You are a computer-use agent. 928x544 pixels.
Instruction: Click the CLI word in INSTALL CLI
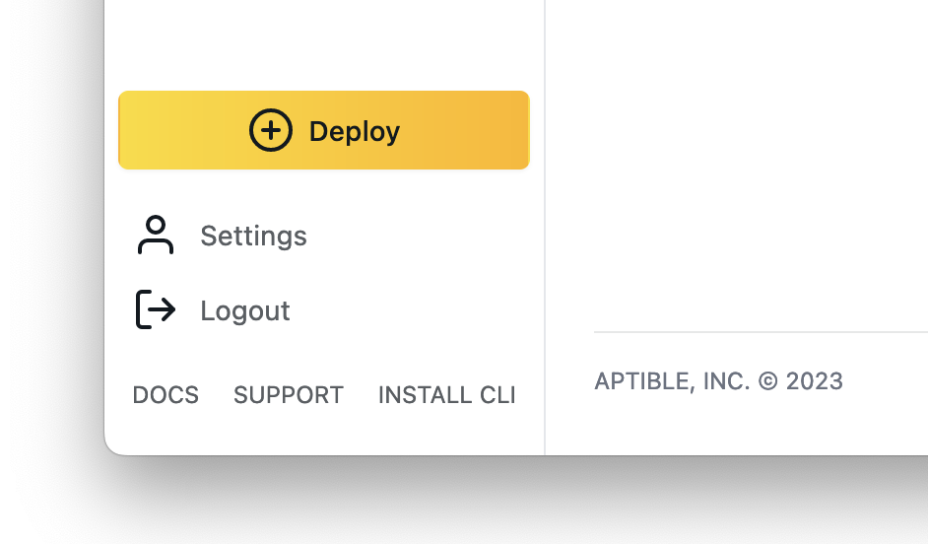(x=497, y=395)
